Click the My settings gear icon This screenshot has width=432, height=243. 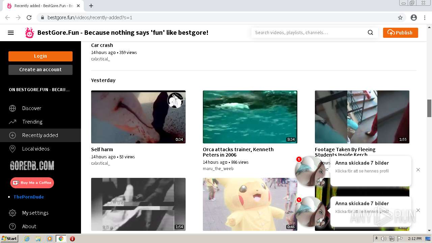(12, 213)
